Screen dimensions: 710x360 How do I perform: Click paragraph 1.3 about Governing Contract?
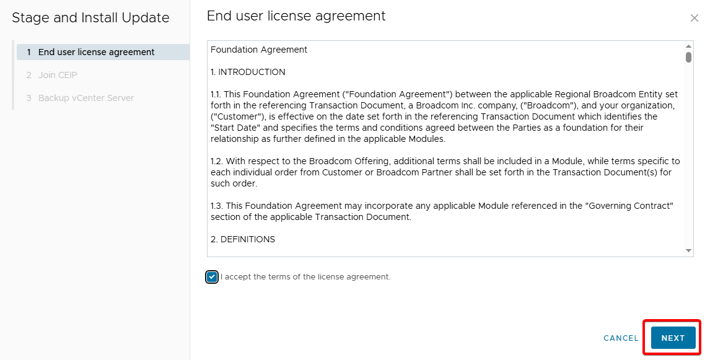[441, 211]
